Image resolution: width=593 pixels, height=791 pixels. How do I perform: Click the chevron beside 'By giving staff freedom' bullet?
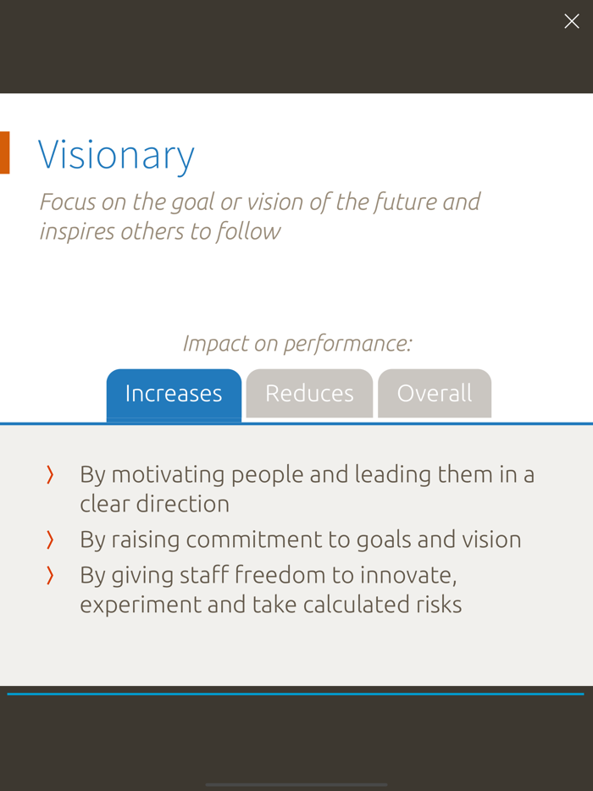coord(49,573)
